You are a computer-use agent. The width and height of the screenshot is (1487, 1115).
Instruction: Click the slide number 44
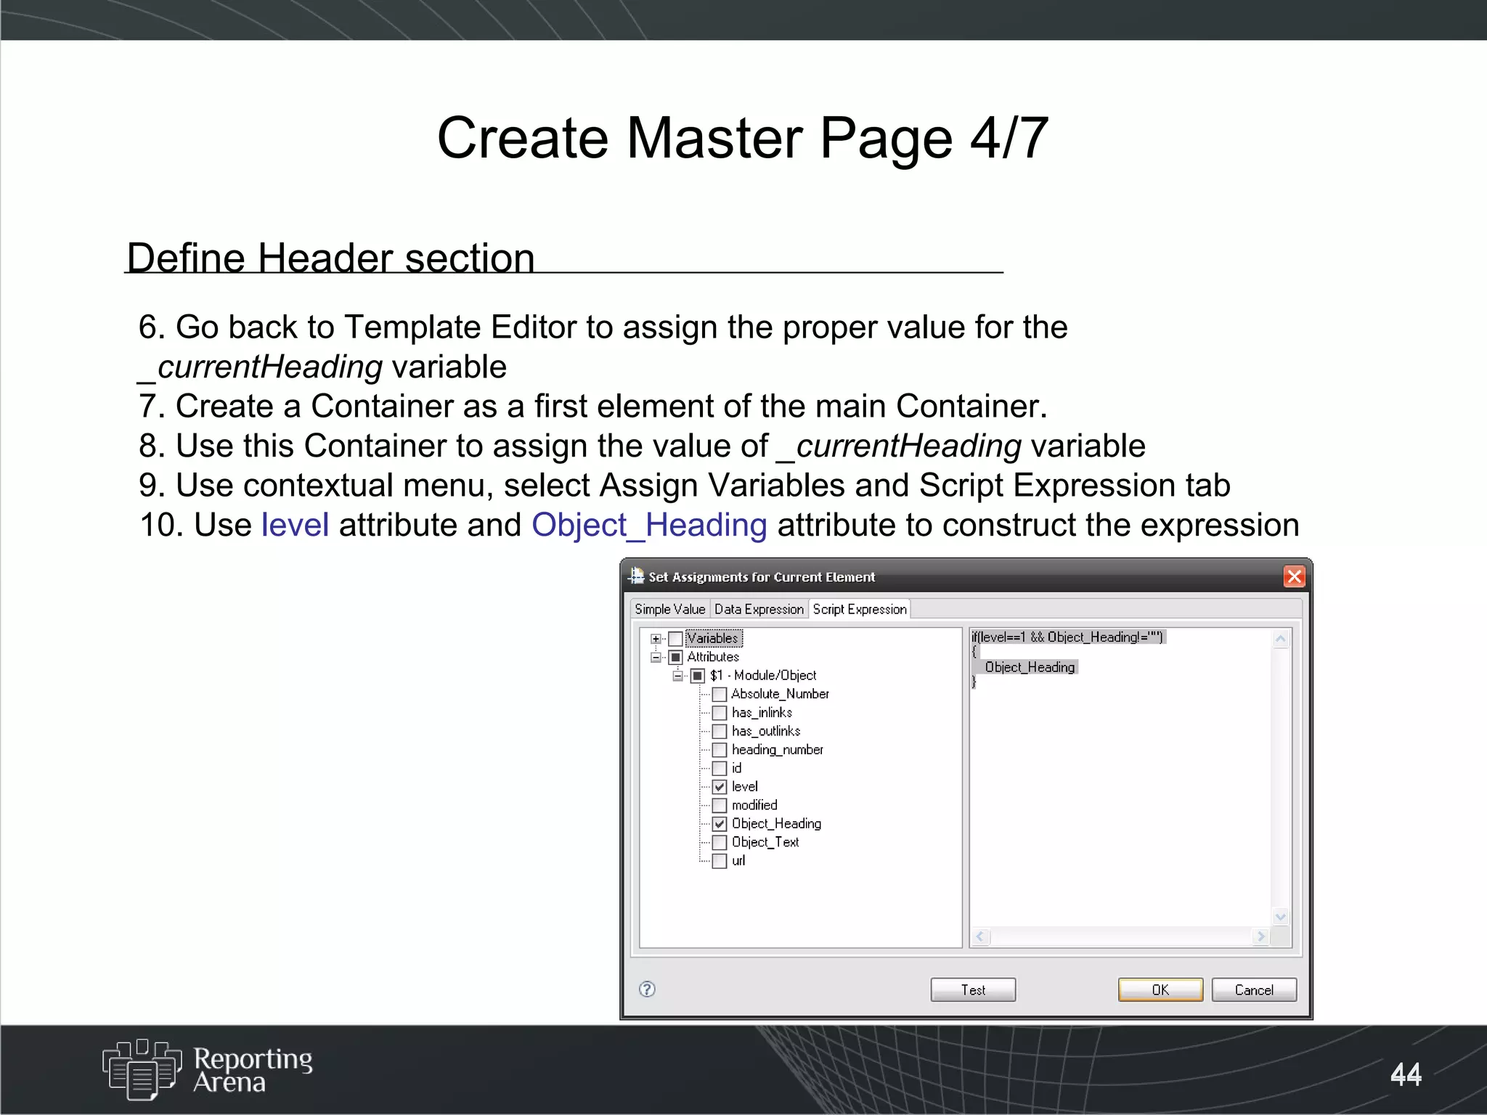(1406, 1074)
